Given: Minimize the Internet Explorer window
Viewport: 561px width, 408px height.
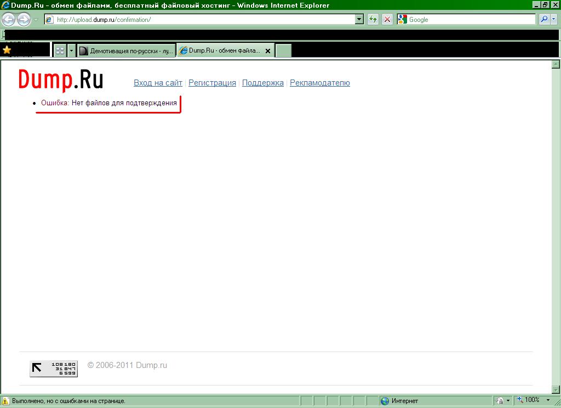Looking at the screenshot, I should (x=536, y=4).
